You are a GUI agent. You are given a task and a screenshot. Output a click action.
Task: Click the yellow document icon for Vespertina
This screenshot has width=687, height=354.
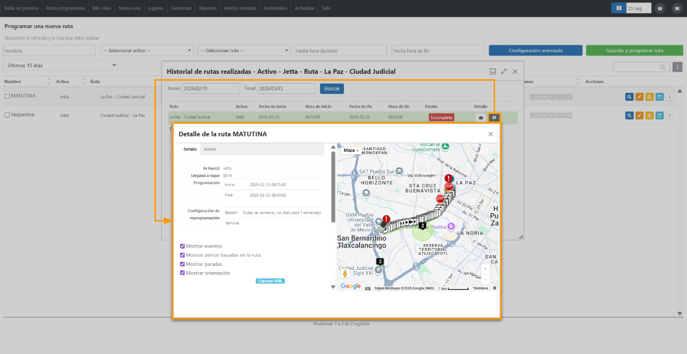pos(649,116)
